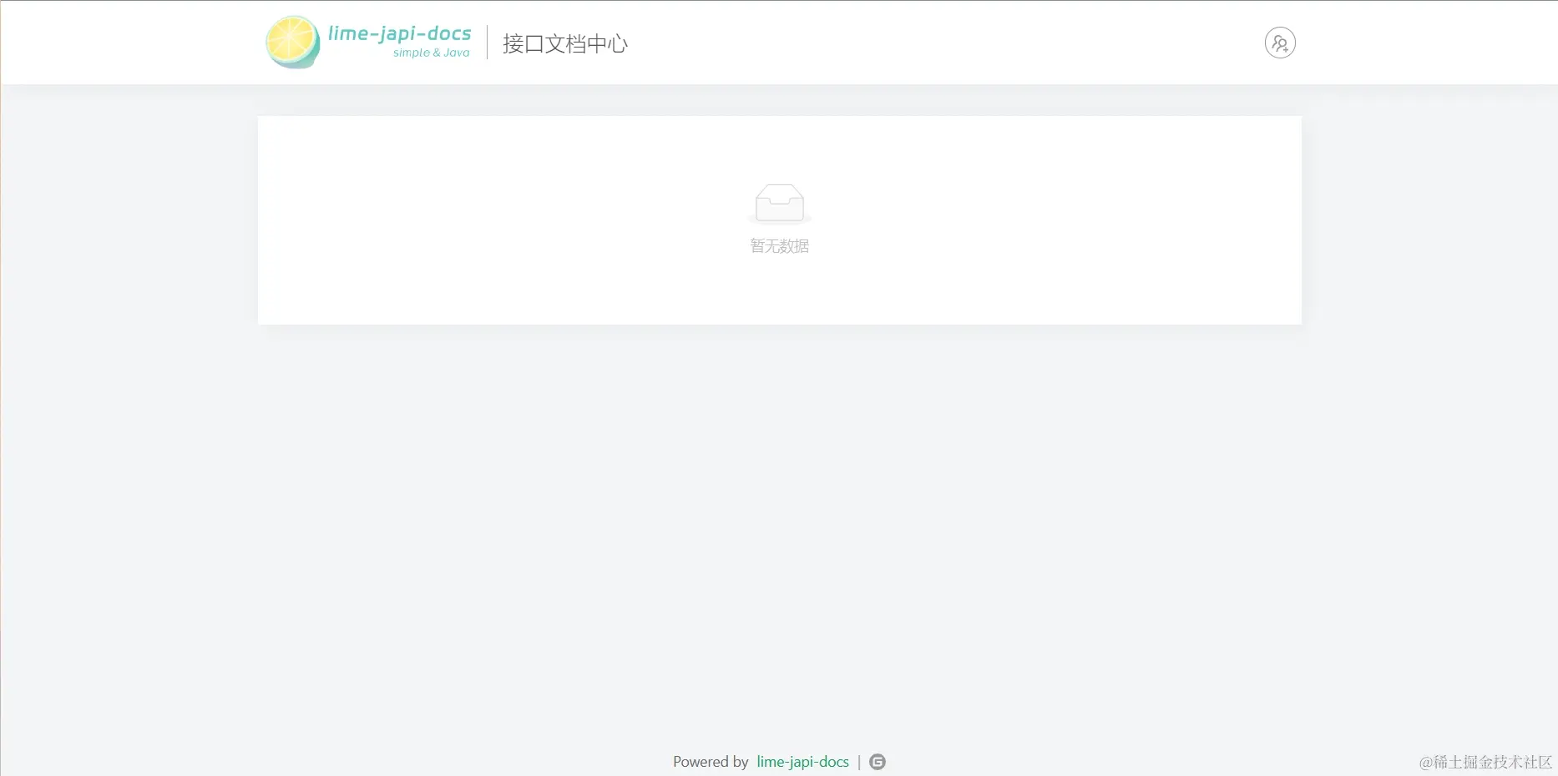Open the user login icon in header

(1280, 43)
